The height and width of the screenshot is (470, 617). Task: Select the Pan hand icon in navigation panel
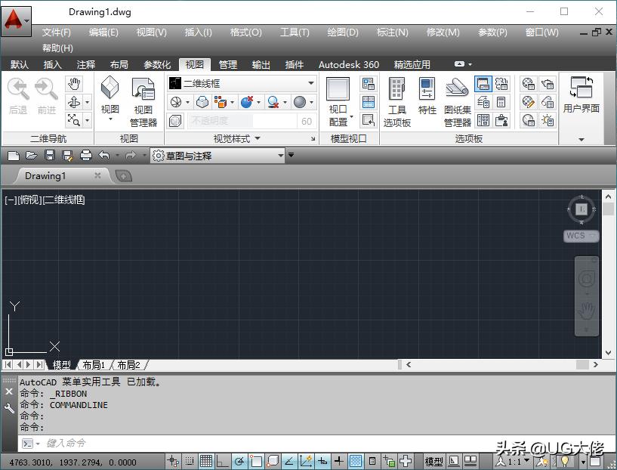coord(73,84)
